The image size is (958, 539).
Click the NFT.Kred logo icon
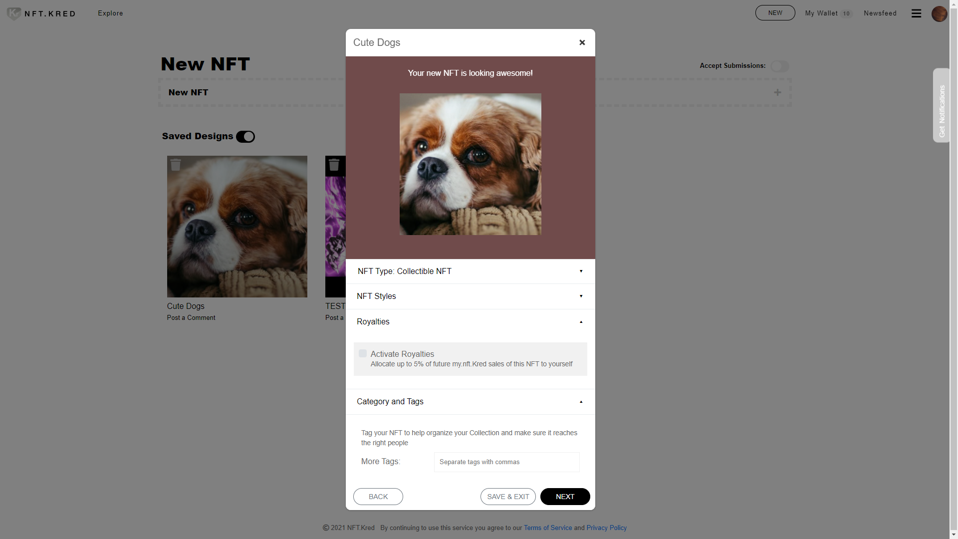(14, 13)
